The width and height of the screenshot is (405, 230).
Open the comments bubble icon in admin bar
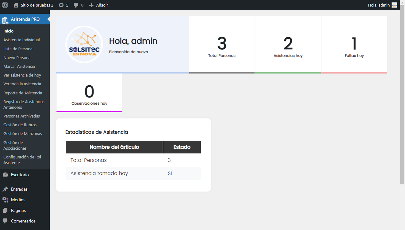pyautogui.click(x=76, y=5)
